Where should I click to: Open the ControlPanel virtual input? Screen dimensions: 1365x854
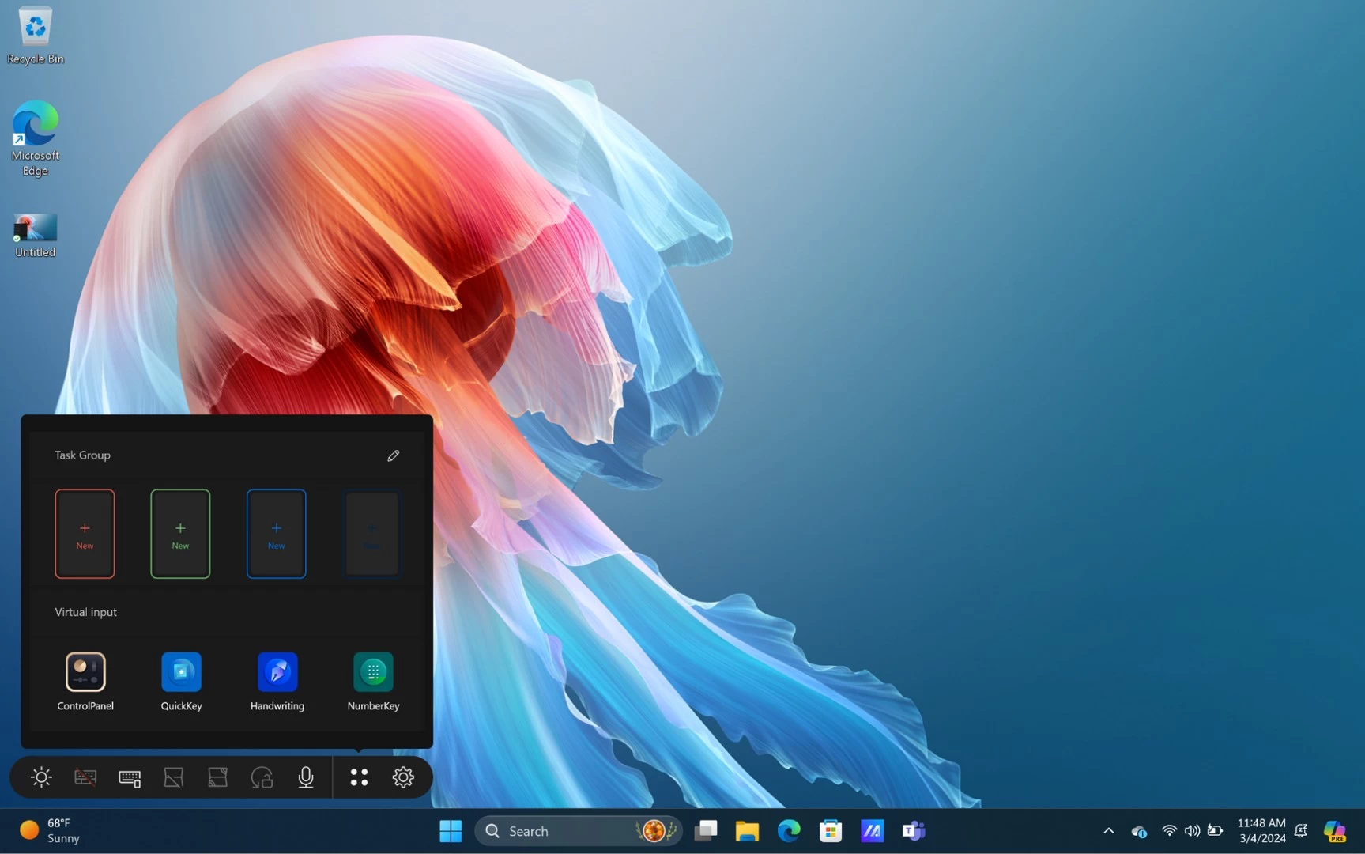(x=85, y=672)
